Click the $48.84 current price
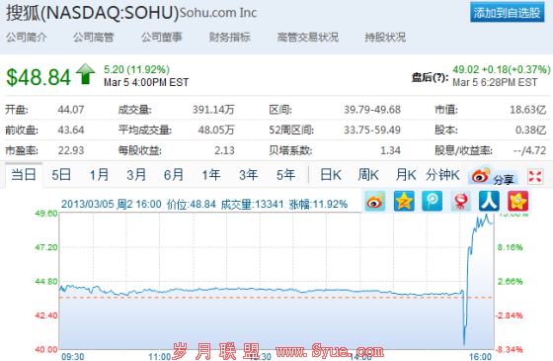This screenshot has height=361, width=553. coord(39,77)
